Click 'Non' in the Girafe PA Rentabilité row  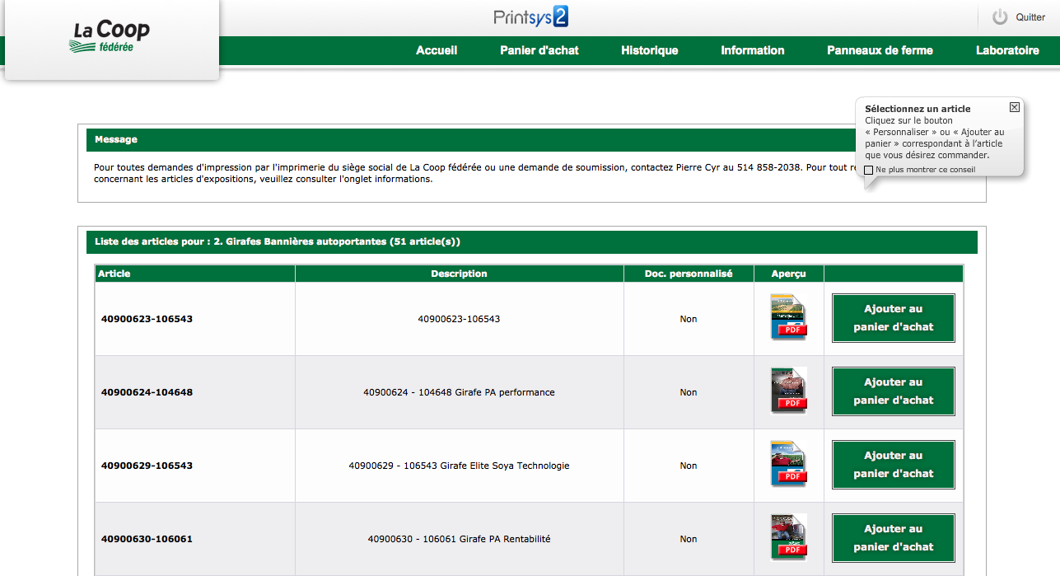(x=689, y=539)
